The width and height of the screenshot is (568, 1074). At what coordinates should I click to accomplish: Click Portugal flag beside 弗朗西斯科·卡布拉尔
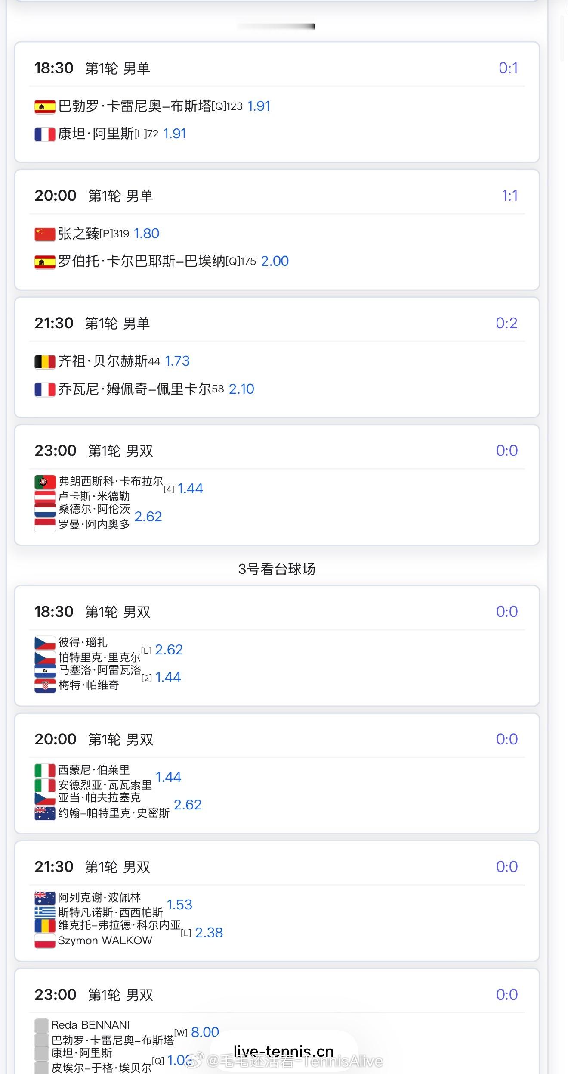point(45,482)
